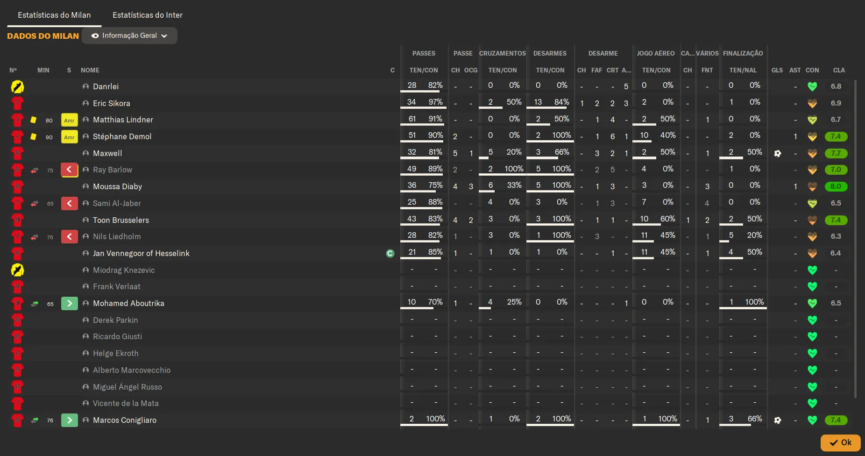
Task: Open Marcos Conigliaro player link
Action: 125,420
